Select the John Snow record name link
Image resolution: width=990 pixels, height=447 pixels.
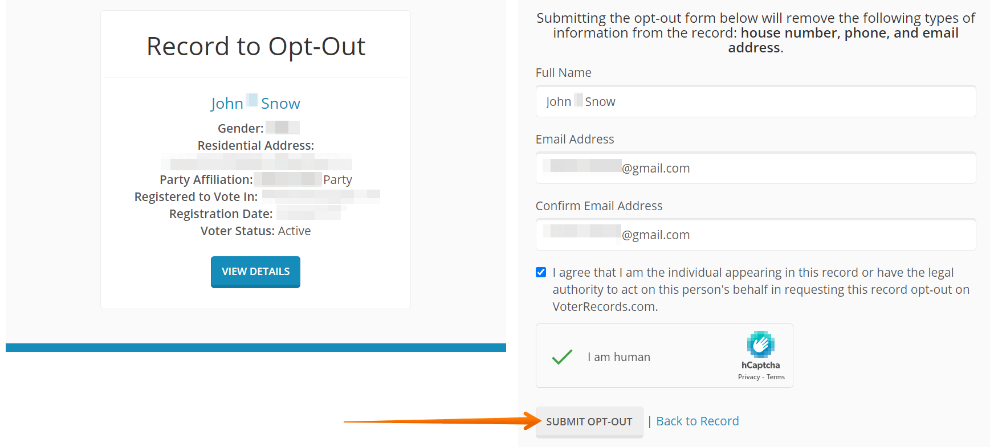[255, 103]
